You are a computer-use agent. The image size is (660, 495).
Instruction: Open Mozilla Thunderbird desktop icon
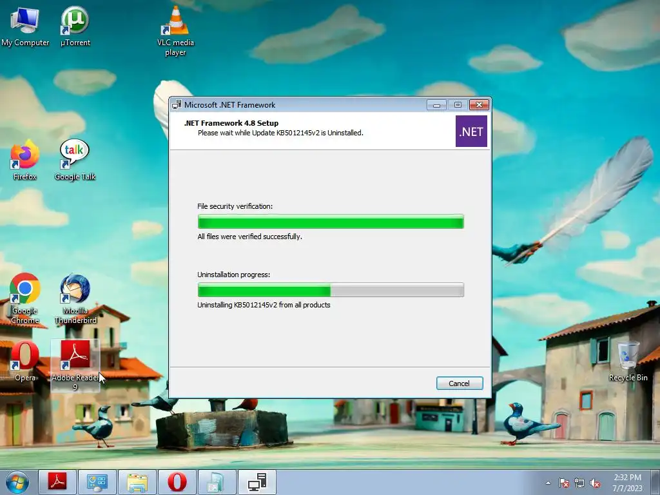pos(75,299)
